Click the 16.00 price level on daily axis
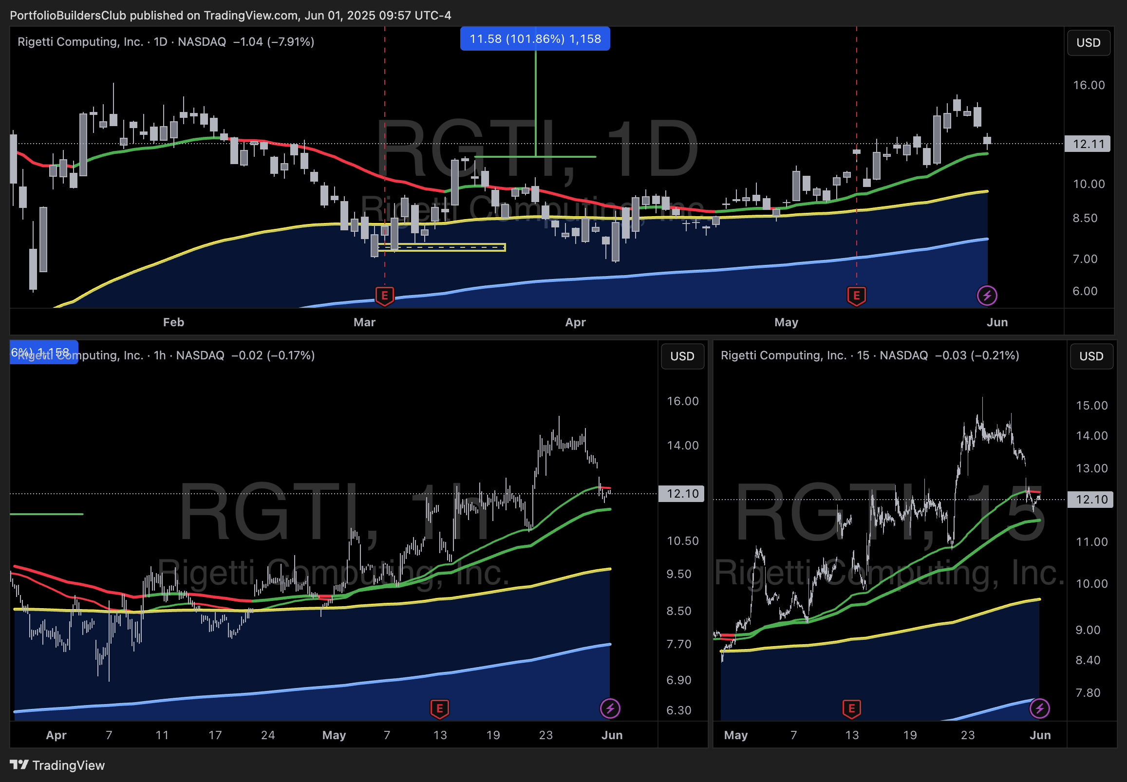This screenshot has width=1127, height=782. (1089, 85)
